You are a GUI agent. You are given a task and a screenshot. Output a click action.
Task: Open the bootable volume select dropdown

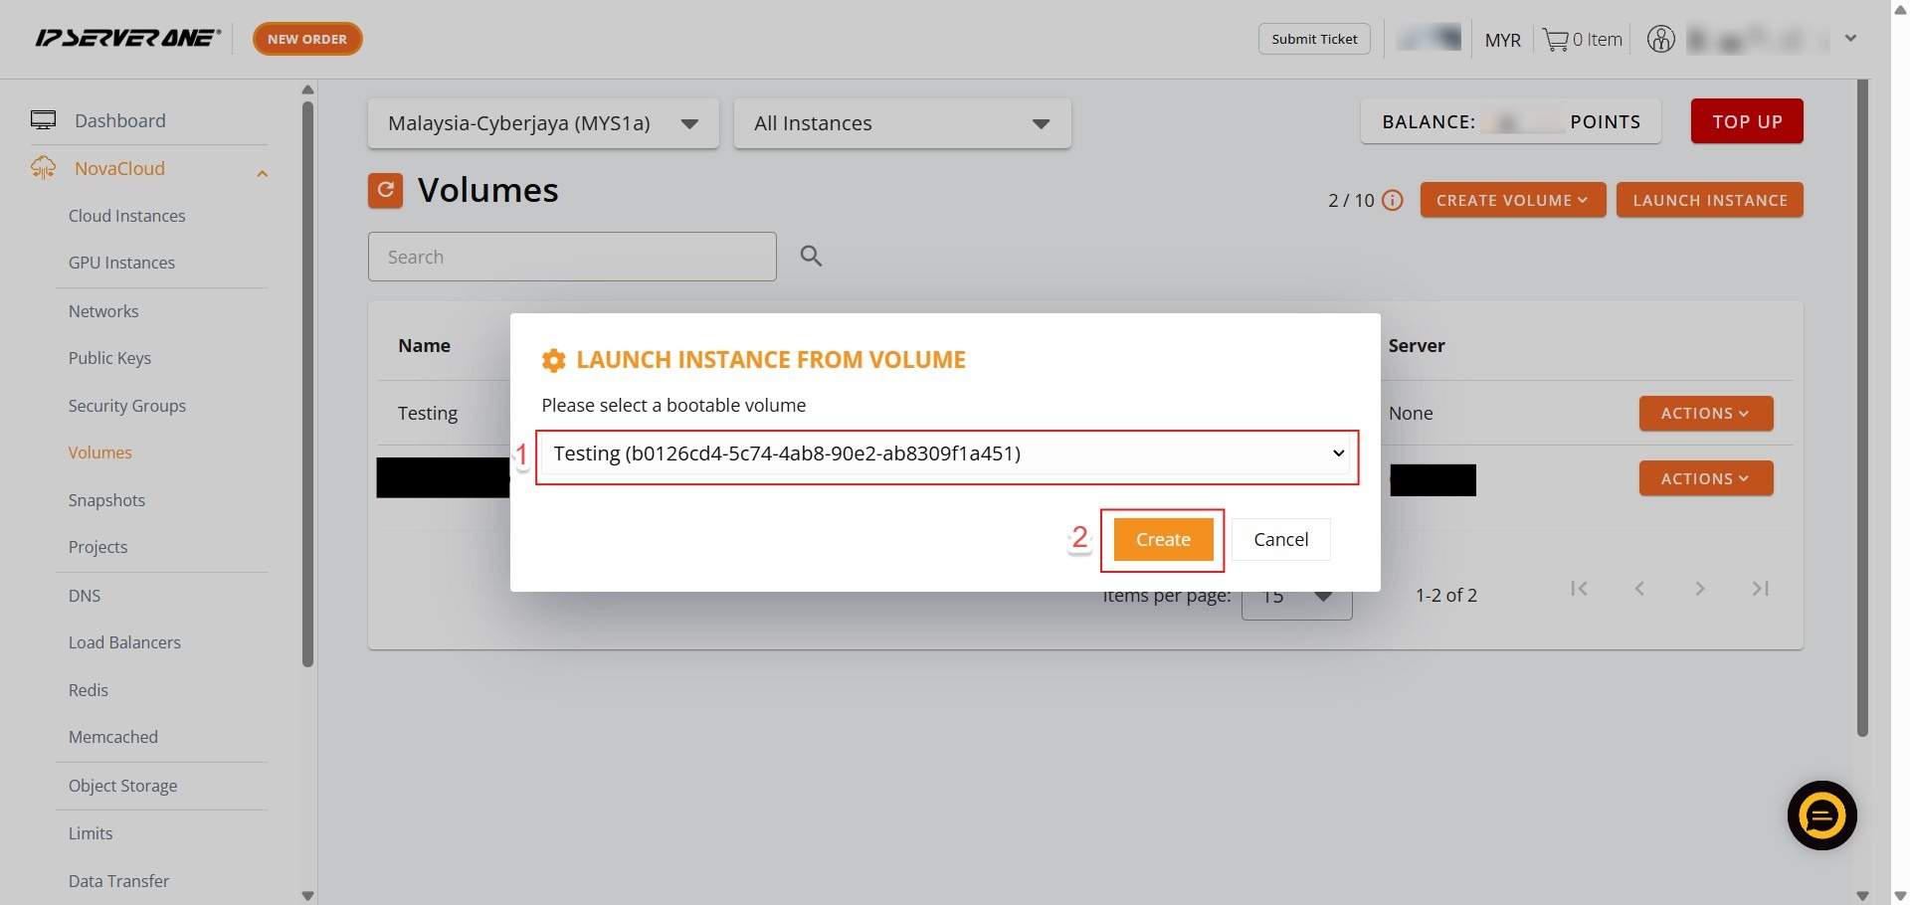947,454
